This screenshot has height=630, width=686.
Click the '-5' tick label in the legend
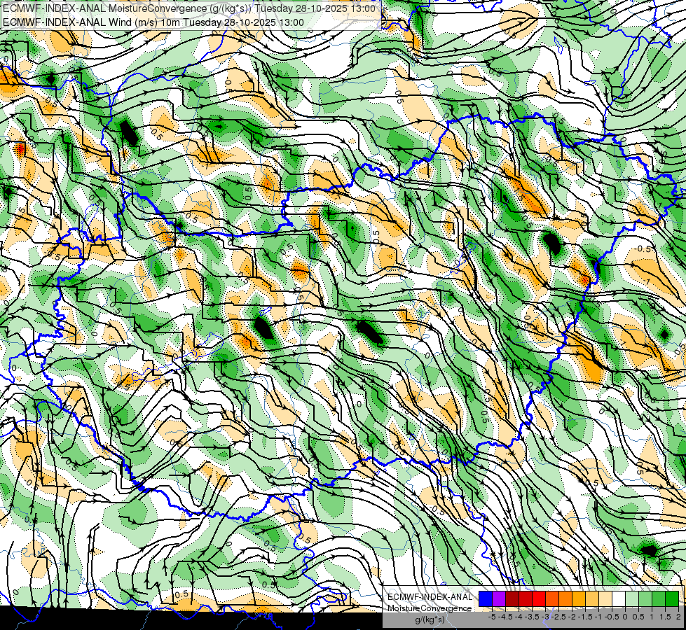(x=492, y=617)
